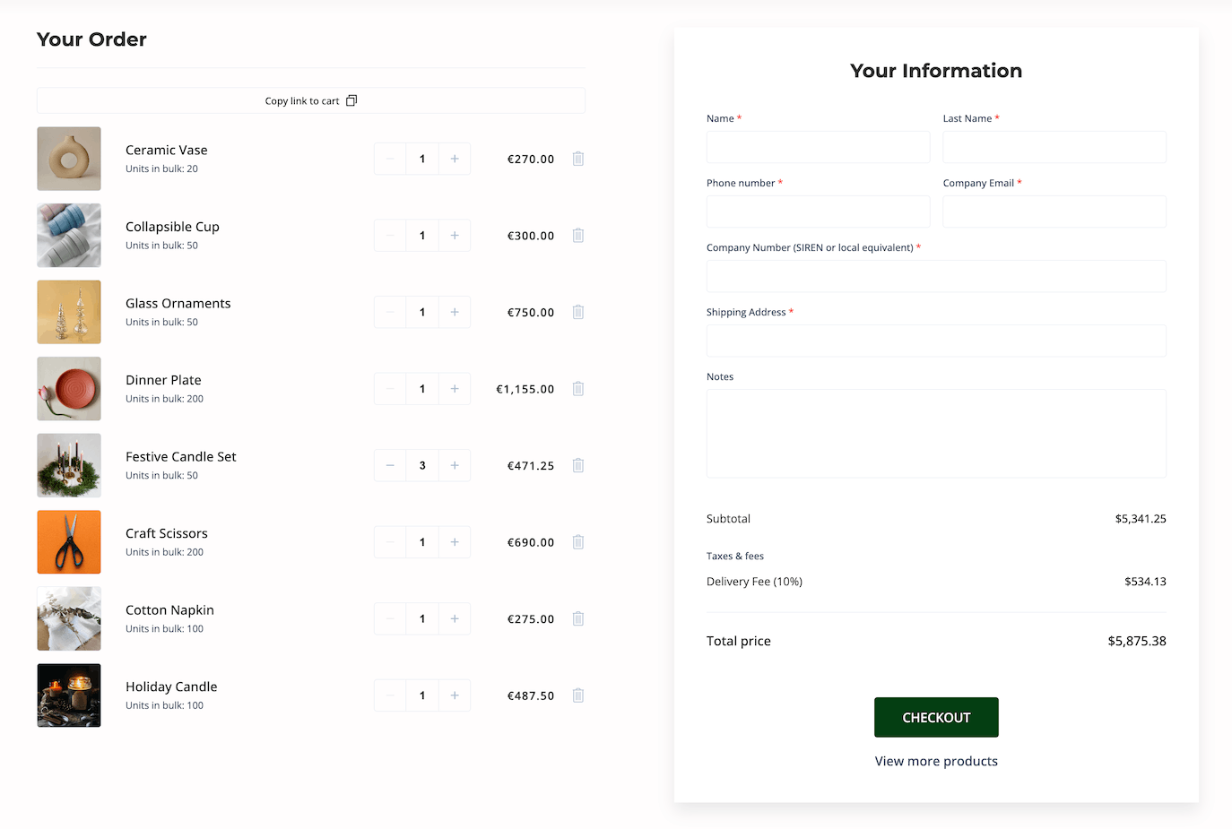
Task: Increase Ceramic Vase quantity
Action: pyautogui.click(x=455, y=159)
